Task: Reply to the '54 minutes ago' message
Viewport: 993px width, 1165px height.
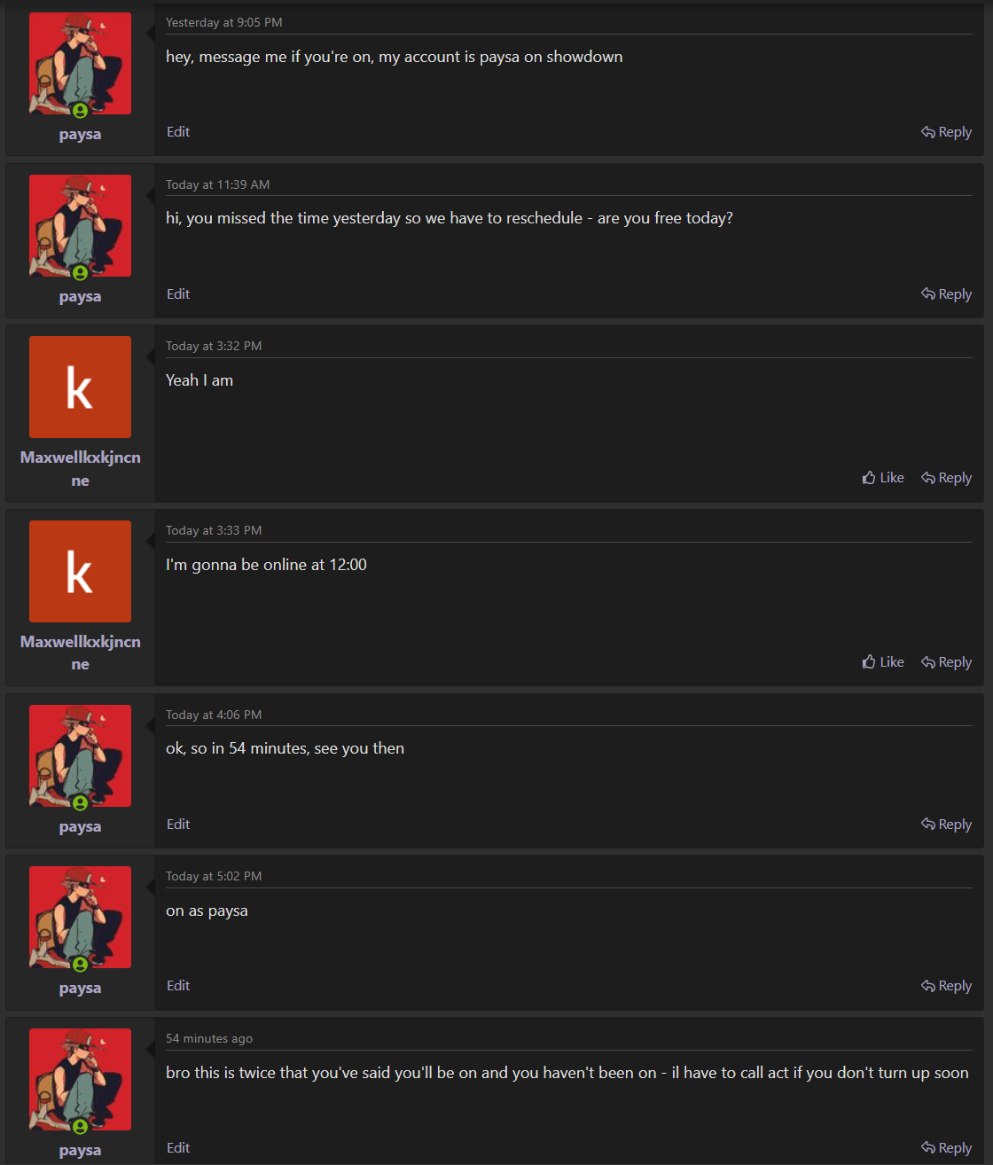Action: 946,1148
